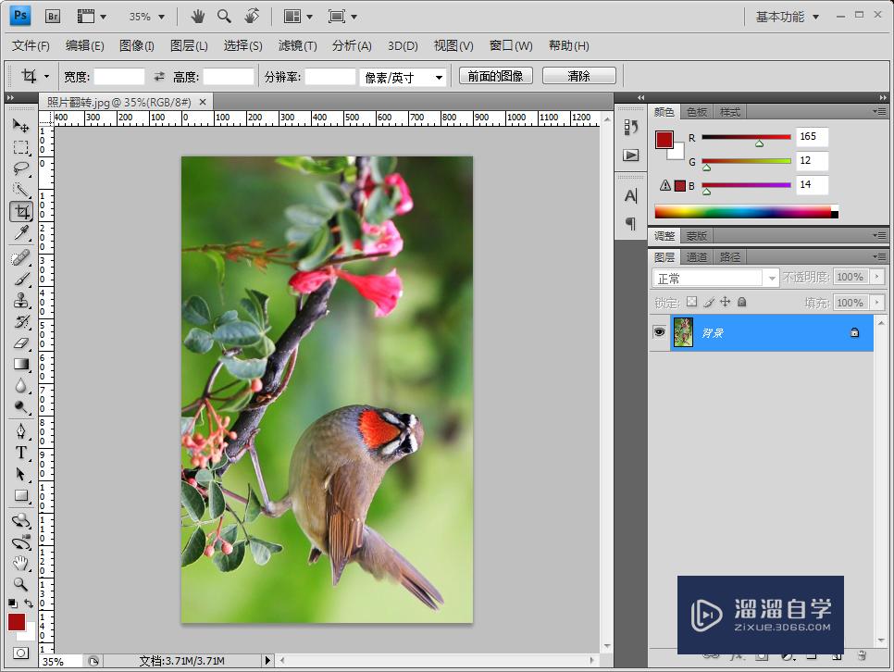Open the History panel icon
Image resolution: width=894 pixels, height=672 pixels.
click(x=631, y=127)
